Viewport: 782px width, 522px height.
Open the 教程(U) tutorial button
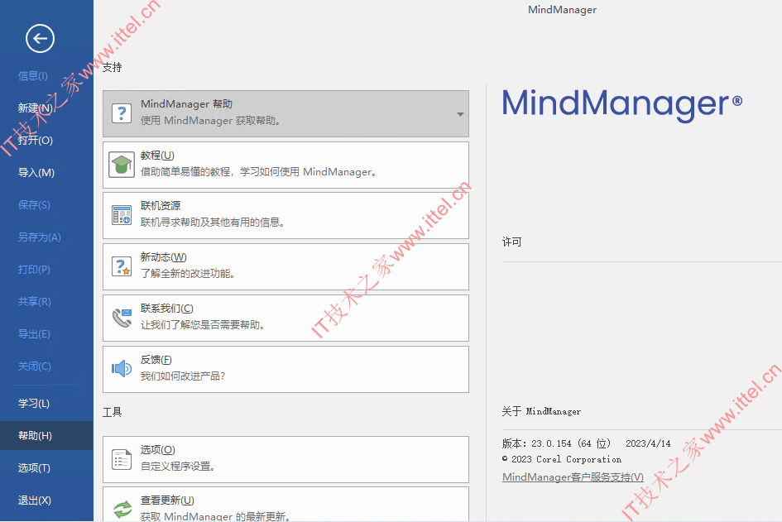(285, 165)
